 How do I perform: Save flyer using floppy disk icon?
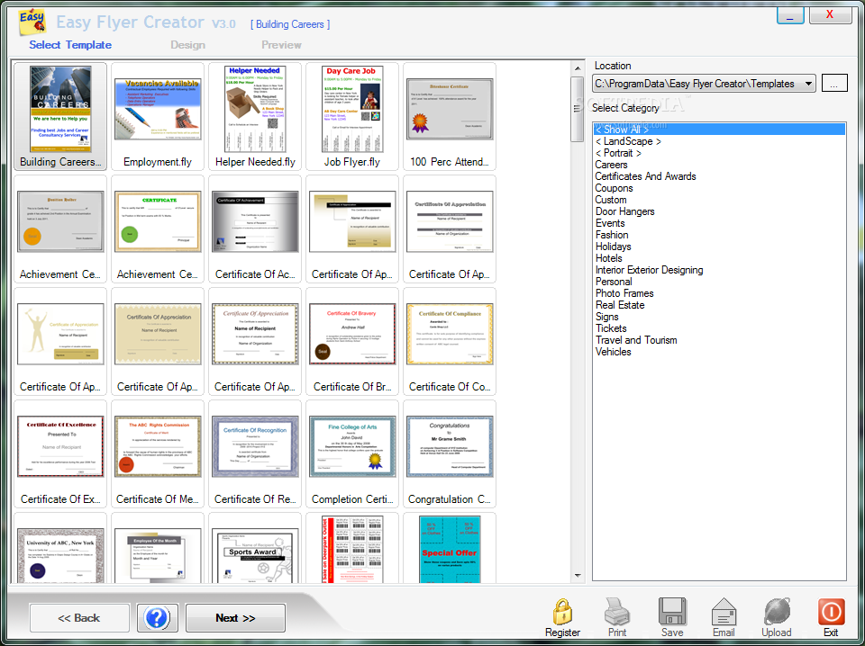coord(672,611)
